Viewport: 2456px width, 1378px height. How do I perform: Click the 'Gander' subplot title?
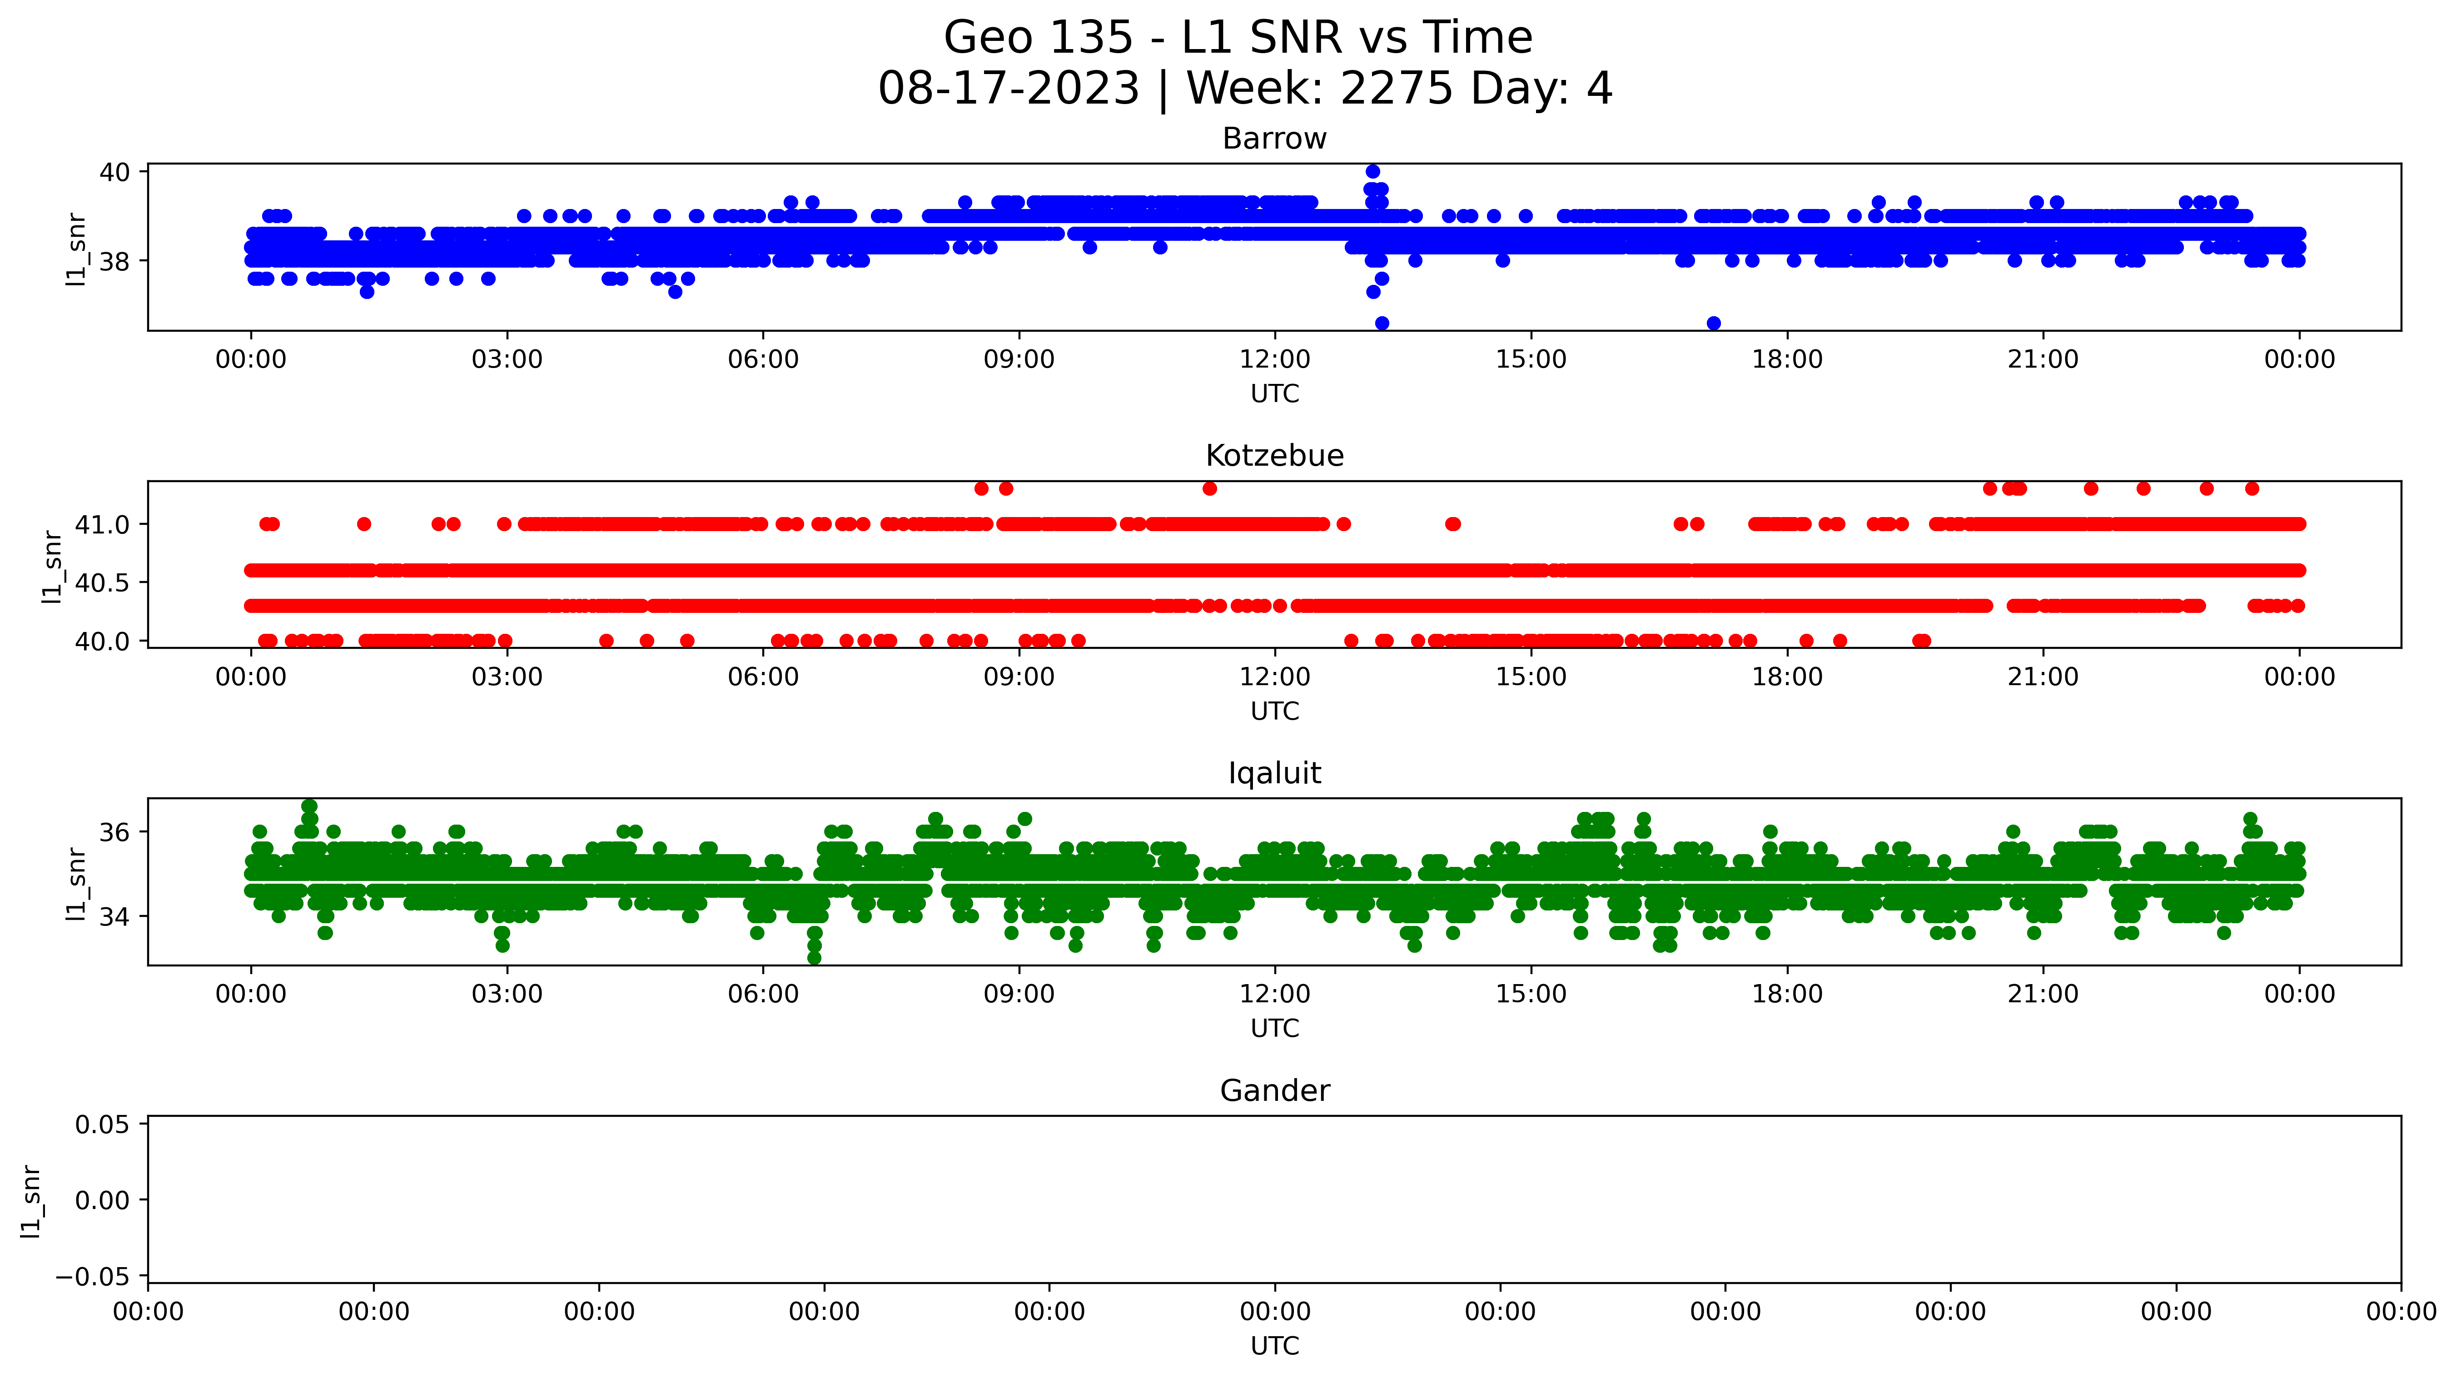click(1275, 1091)
